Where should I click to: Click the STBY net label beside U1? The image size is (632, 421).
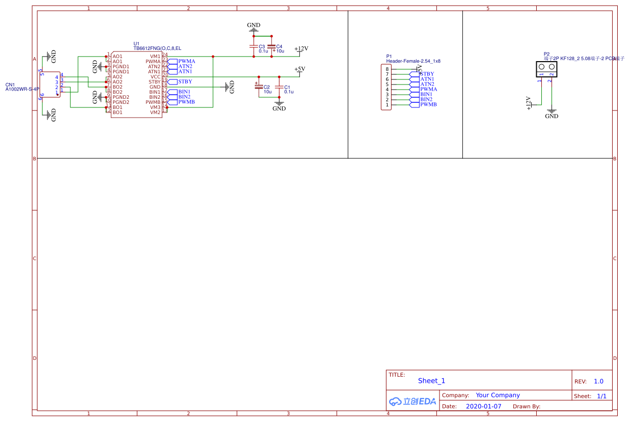click(184, 81)
